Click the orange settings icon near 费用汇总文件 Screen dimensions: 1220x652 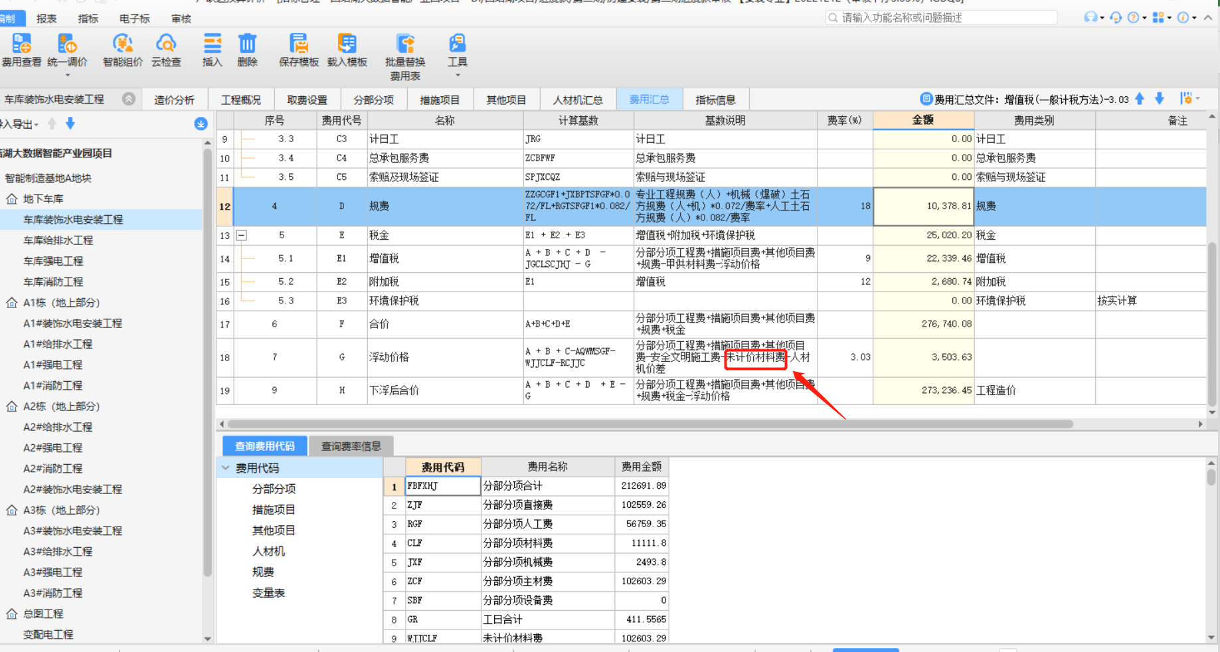pyautogui.click(x=1186, y=99)
